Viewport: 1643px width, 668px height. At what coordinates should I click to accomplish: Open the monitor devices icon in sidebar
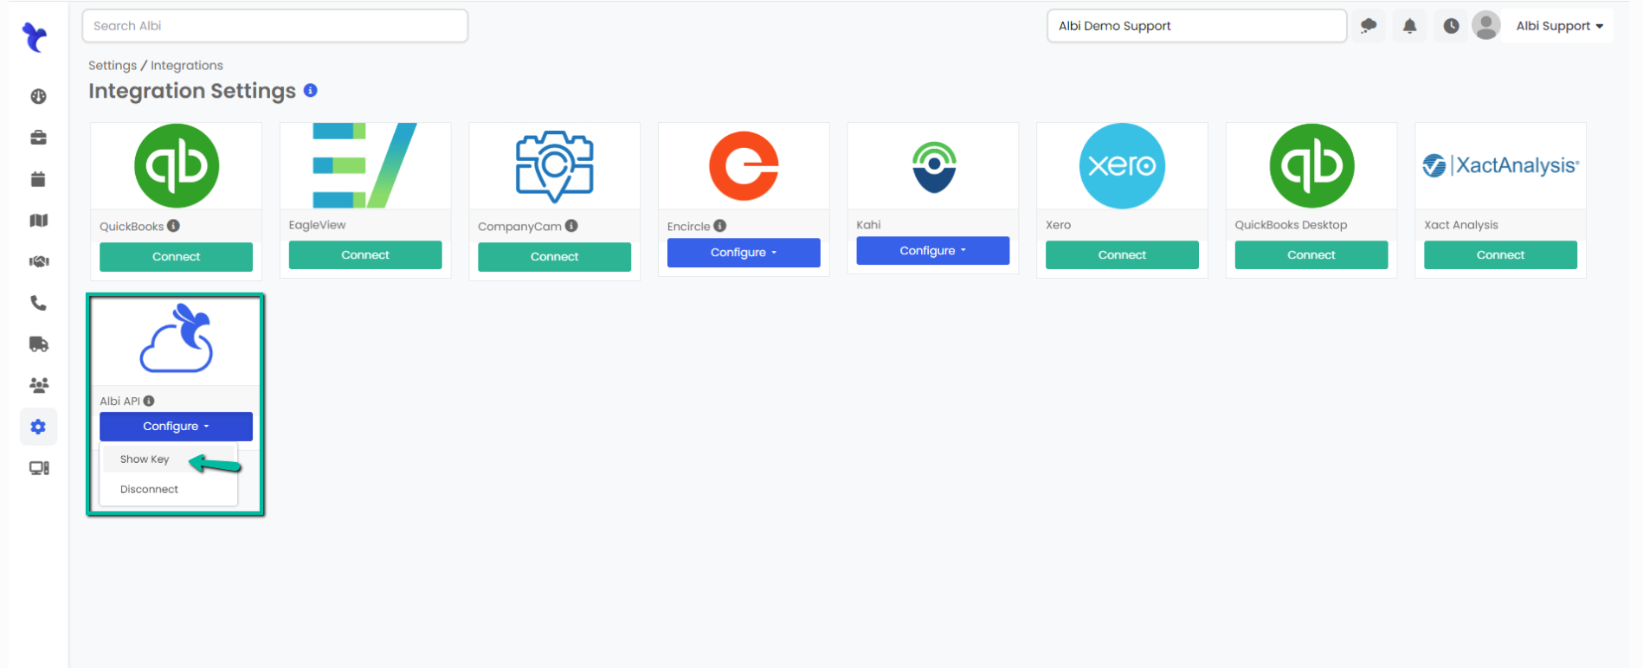pos(38,468)
